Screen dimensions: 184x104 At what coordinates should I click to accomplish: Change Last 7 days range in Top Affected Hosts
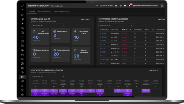(161, 19)
